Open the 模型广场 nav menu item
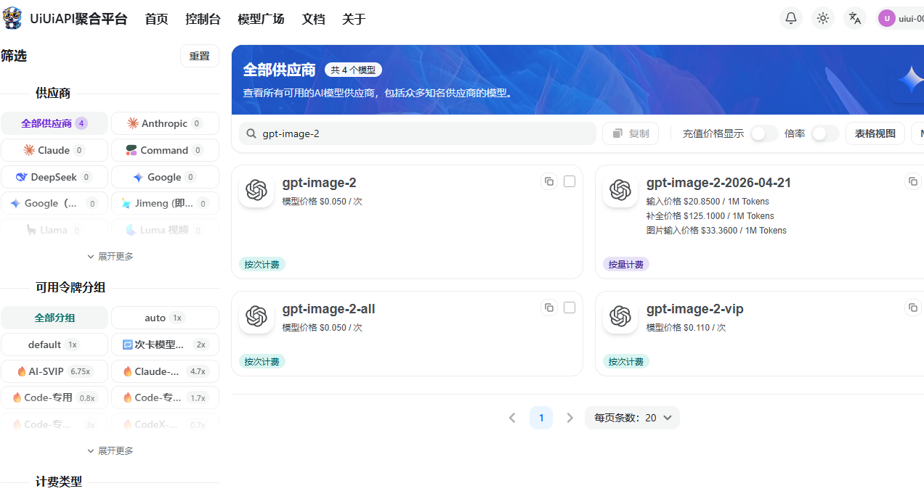 coord(261,20)
